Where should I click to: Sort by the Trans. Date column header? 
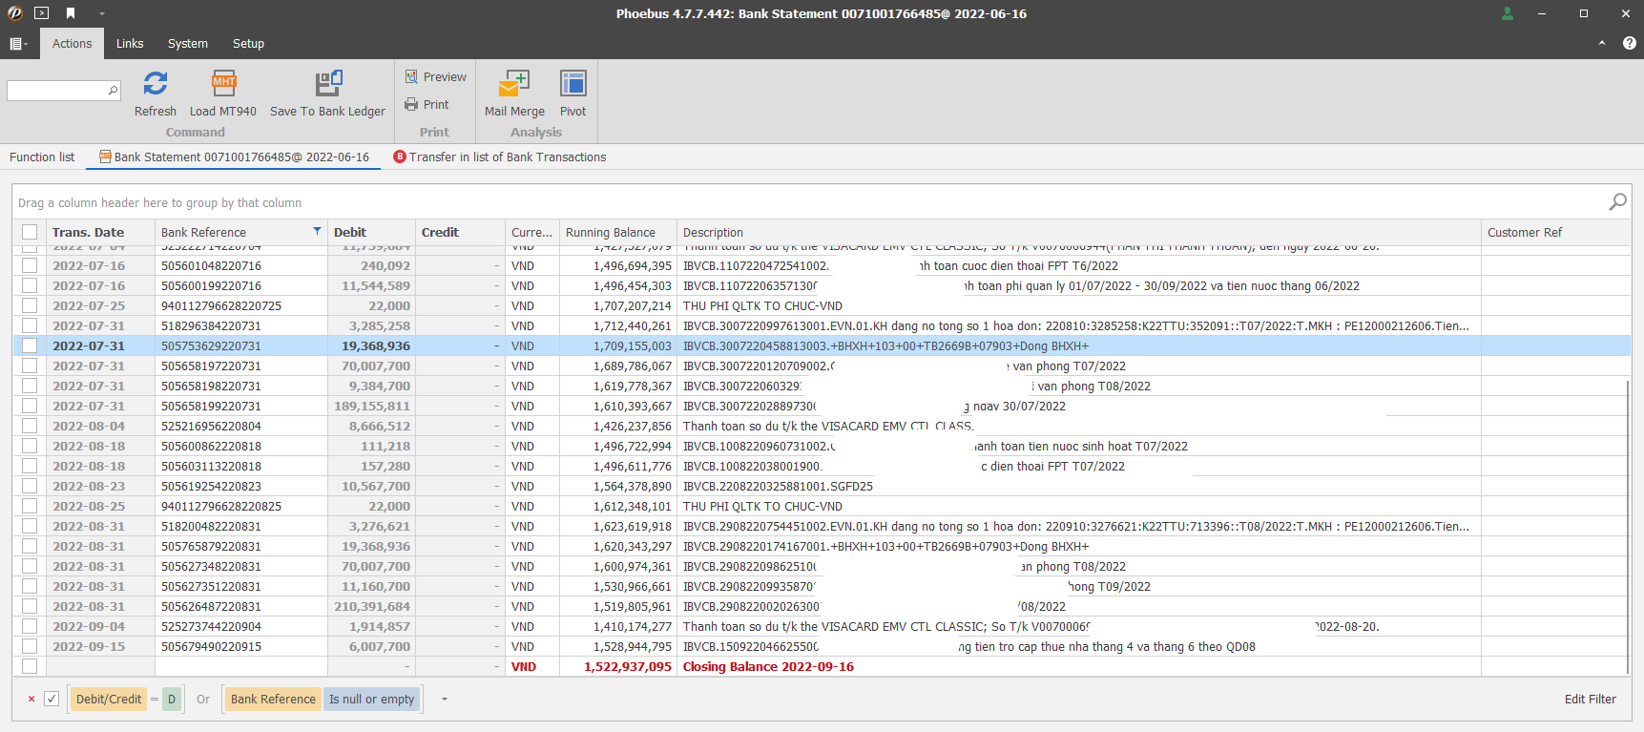click(99, 232)
